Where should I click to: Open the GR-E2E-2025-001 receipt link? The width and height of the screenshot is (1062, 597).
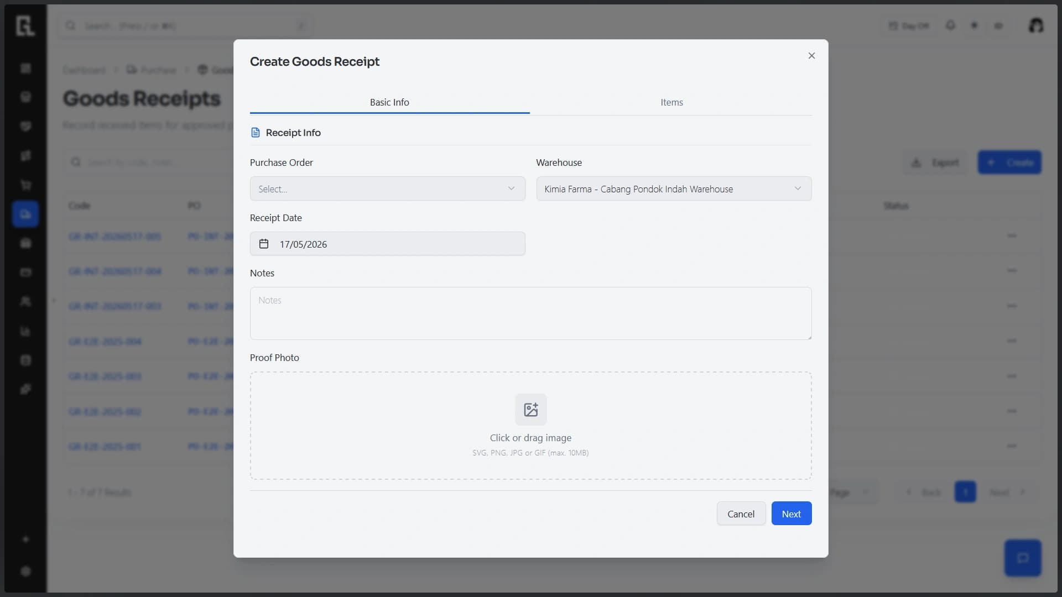coord(105,447)
